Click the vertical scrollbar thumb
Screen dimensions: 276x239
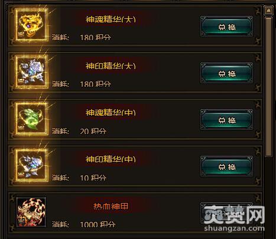(268, 87)
